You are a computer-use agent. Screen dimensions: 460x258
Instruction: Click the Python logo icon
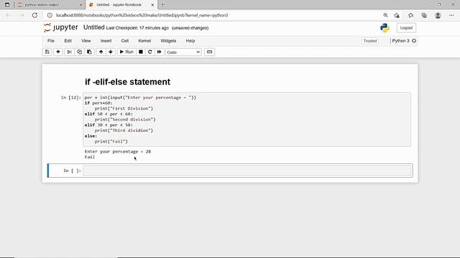385,28
